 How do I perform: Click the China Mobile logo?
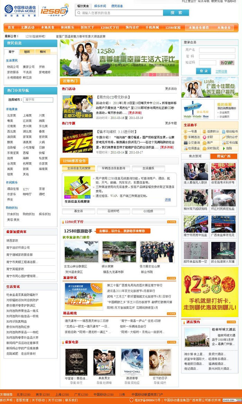pyautogui.click(x=20, y=11)
